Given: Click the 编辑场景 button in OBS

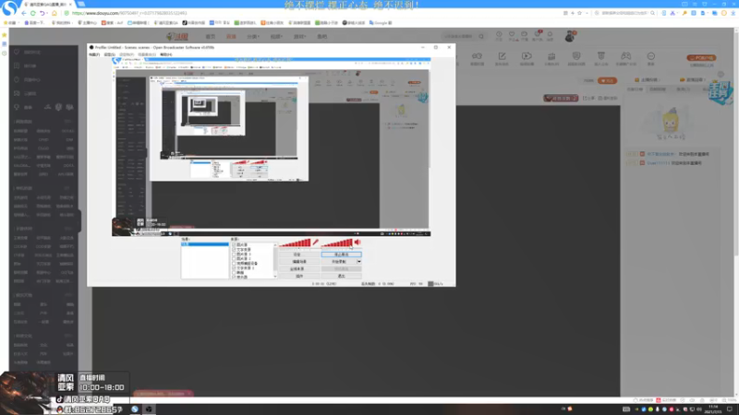Looking at the screenshot, I should click(x=298, y=262).
